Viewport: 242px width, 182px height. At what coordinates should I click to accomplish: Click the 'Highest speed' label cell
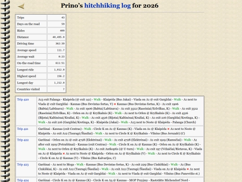point(31,76)
